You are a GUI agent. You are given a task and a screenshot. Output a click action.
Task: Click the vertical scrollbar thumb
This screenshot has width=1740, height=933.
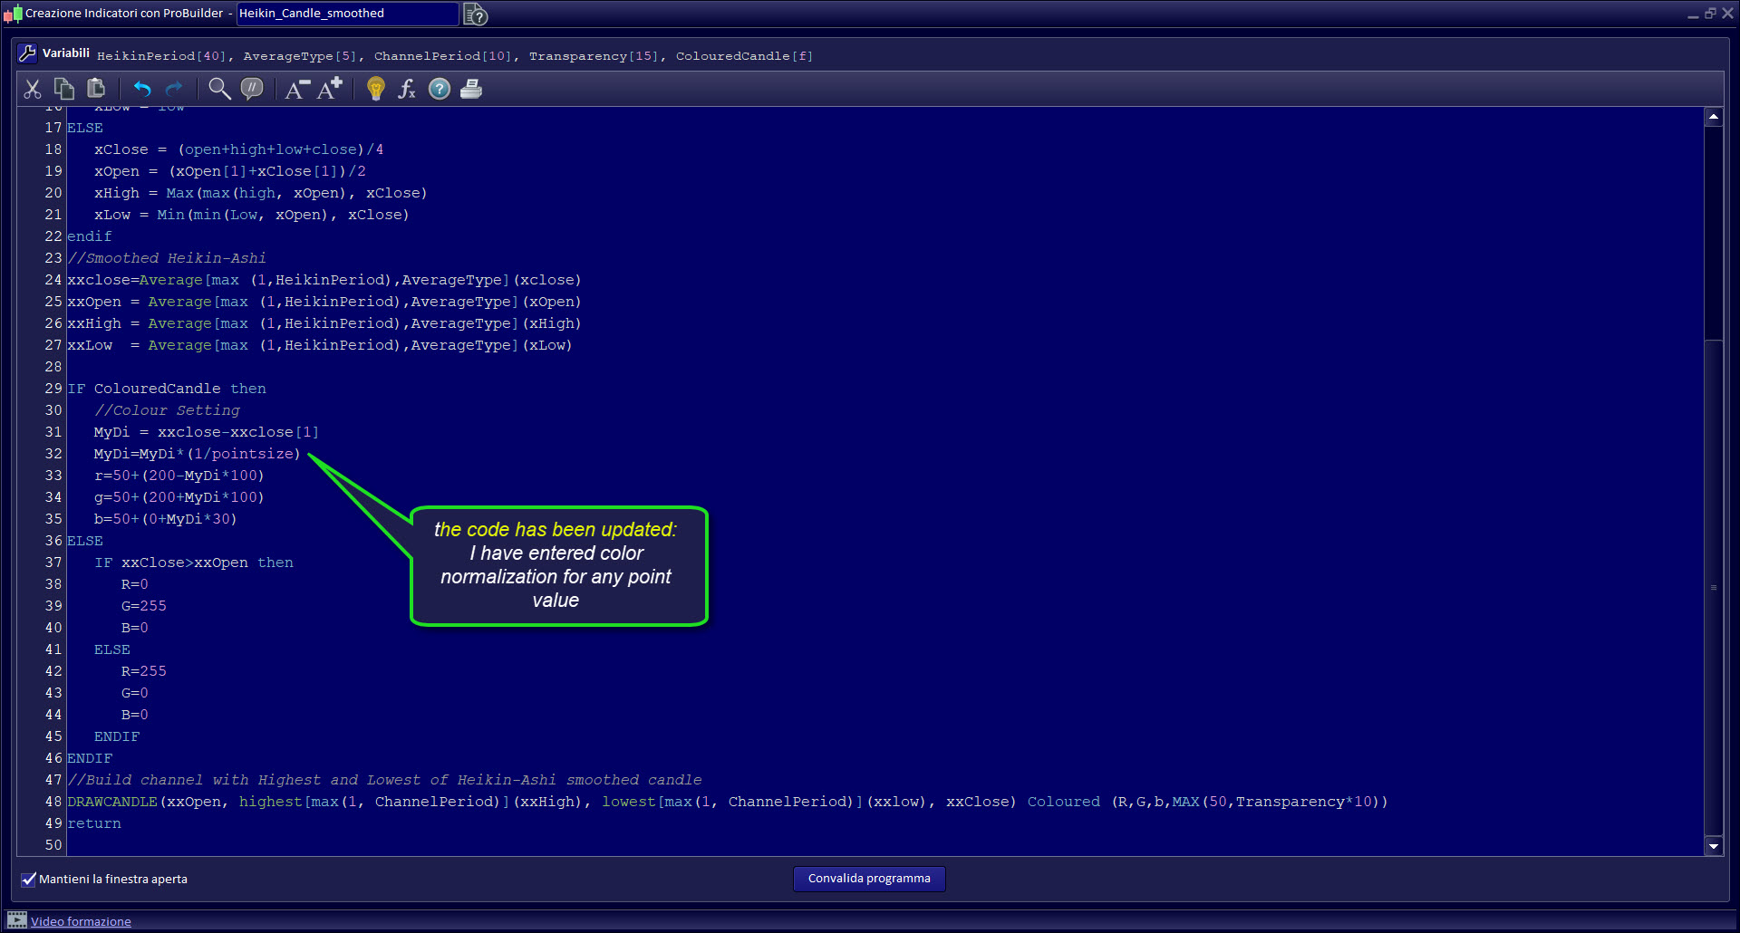(1713, 587)
